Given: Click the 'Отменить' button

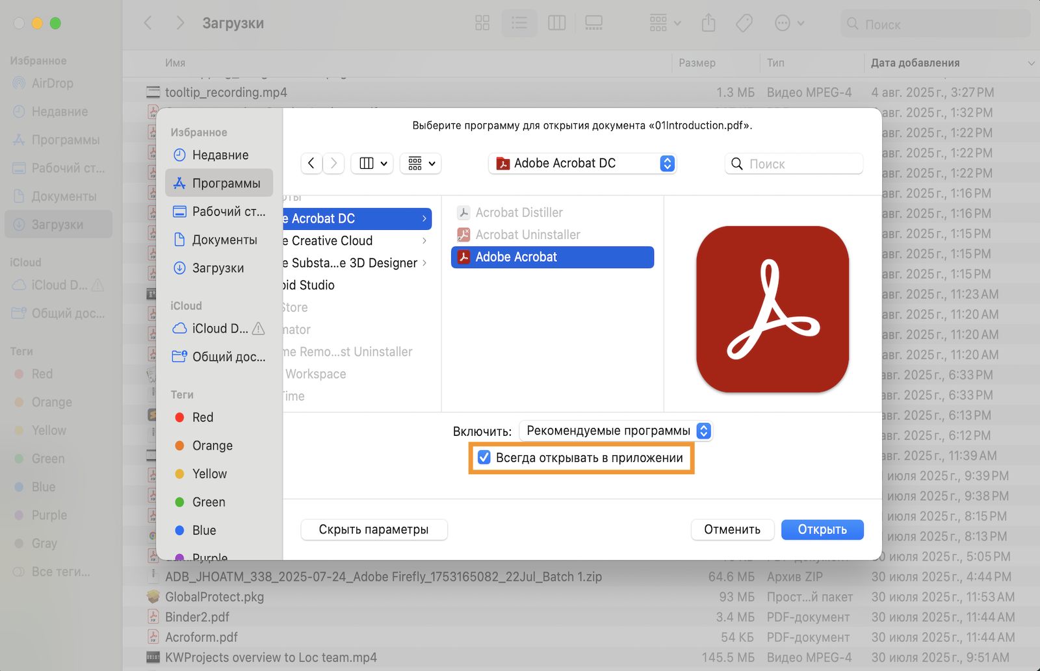Looking at the screenshot, I should [x=732, y=529].
